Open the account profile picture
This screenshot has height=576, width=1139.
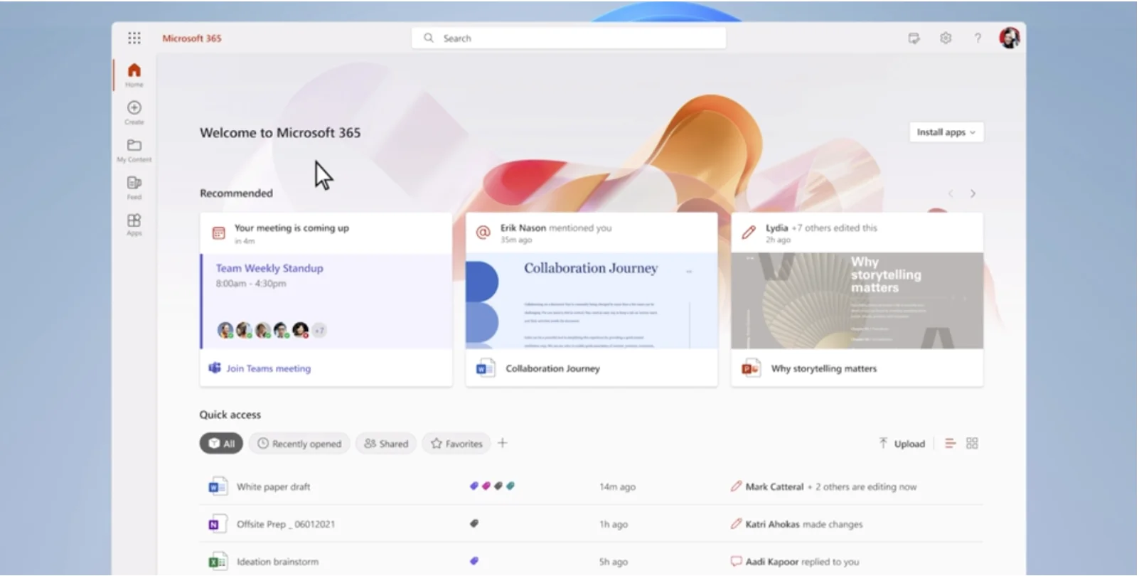[x=1010, y=38]
